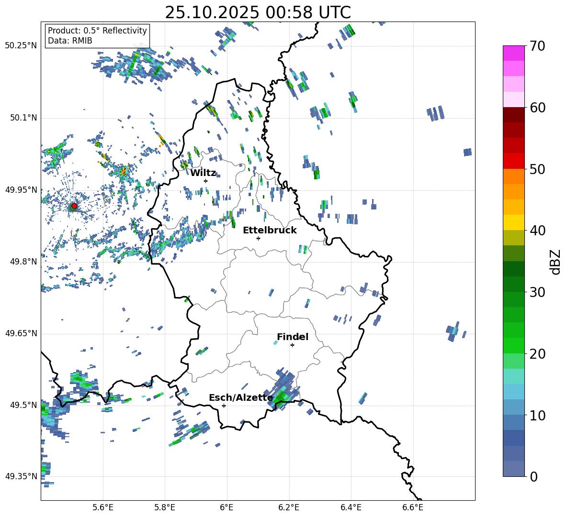Click the red radar site marker

74,206
